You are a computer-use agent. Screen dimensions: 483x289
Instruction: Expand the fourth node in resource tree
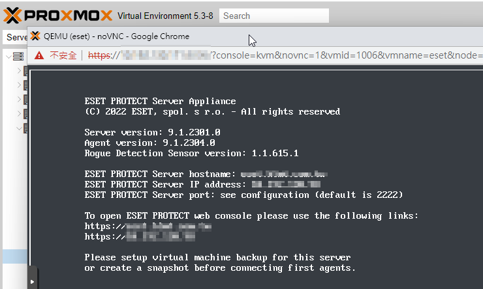tap(19, 113)
